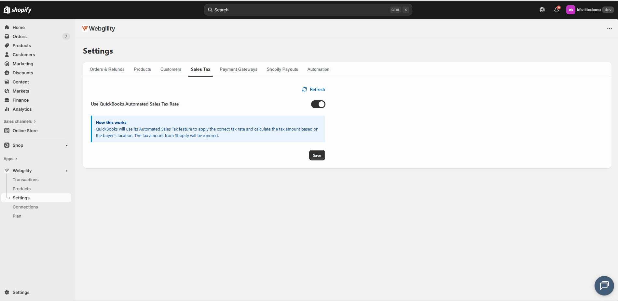Click the Refresh arrows icon
Screen dimensions: 618x301
pyautogui.click(x=305, y=89)
